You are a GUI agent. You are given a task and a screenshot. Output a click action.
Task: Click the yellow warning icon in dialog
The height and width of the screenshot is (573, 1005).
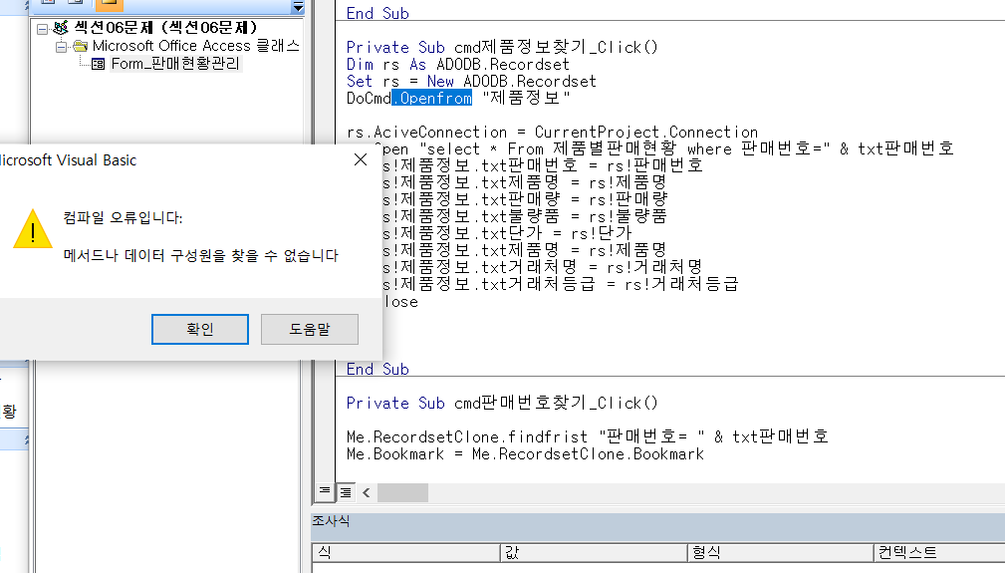[x=32, y=229]
